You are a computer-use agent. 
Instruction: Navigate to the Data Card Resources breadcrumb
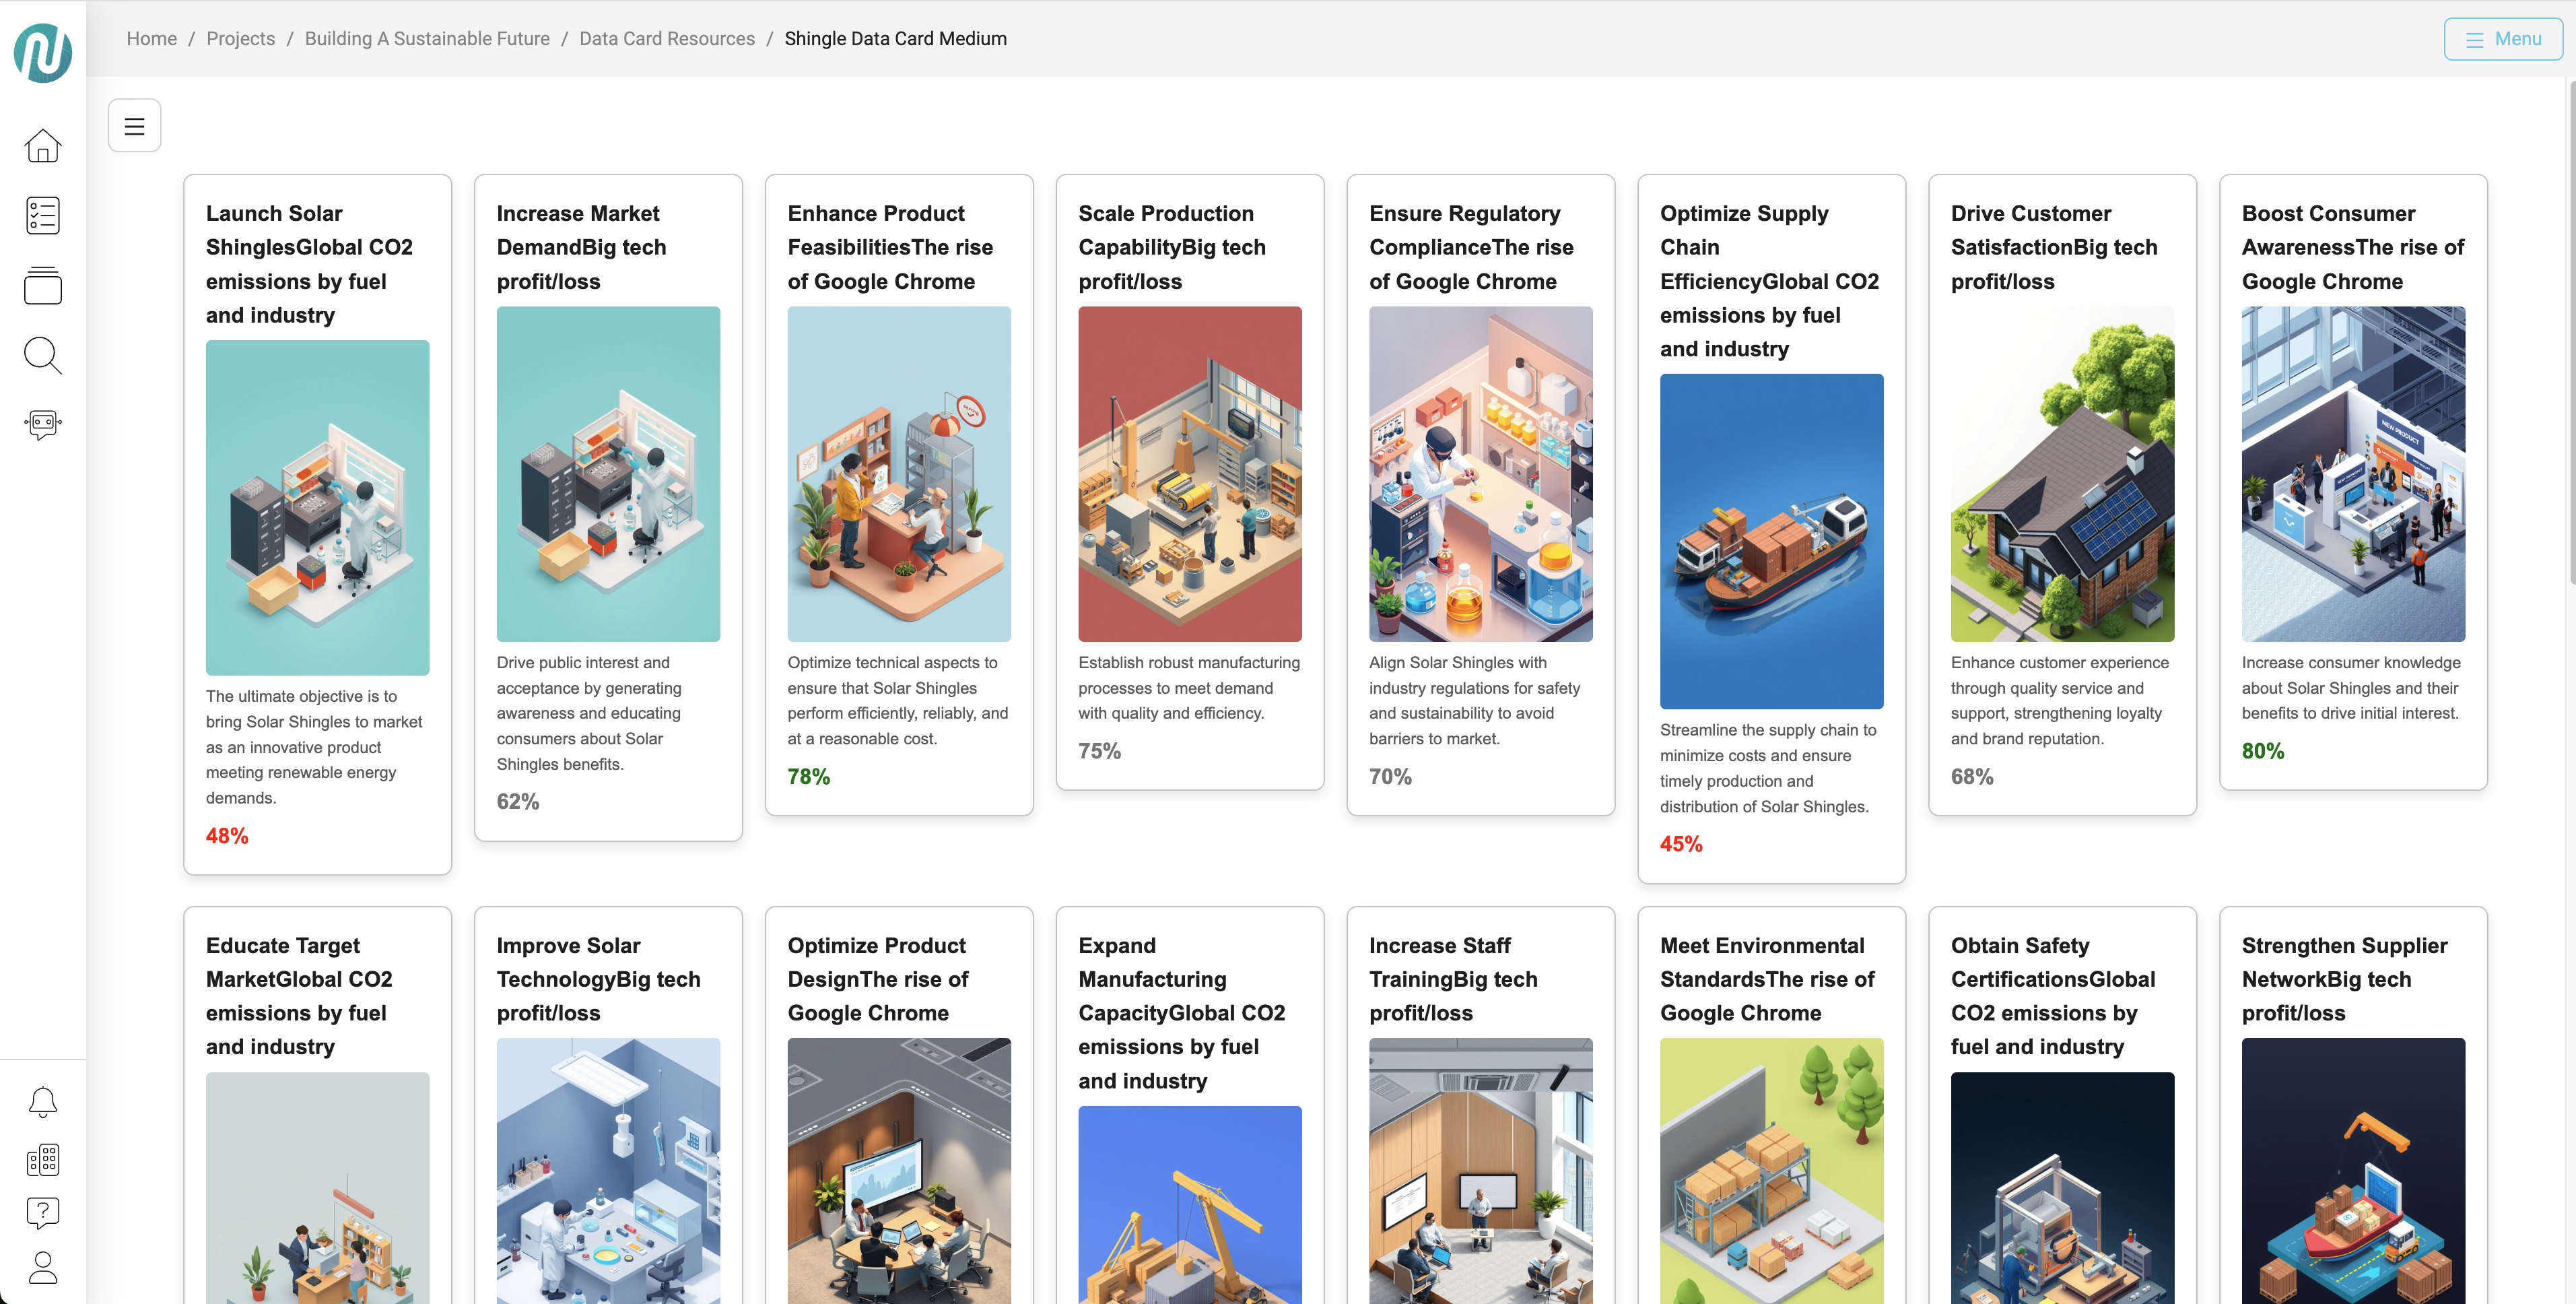tap(667, 39)
